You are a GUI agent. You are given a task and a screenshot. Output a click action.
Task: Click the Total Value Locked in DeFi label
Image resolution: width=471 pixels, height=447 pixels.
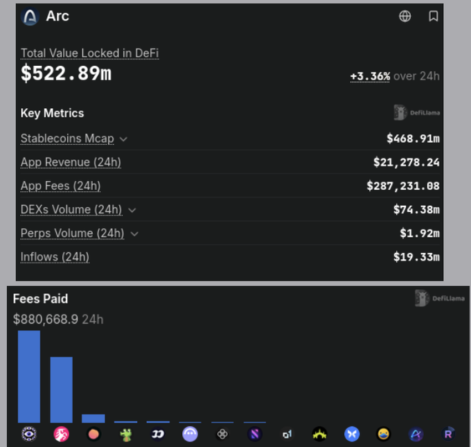89,53
